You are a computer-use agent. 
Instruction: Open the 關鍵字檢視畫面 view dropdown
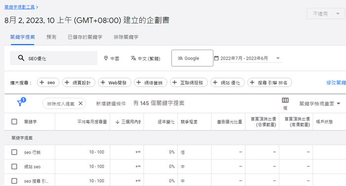coord(320,103)
